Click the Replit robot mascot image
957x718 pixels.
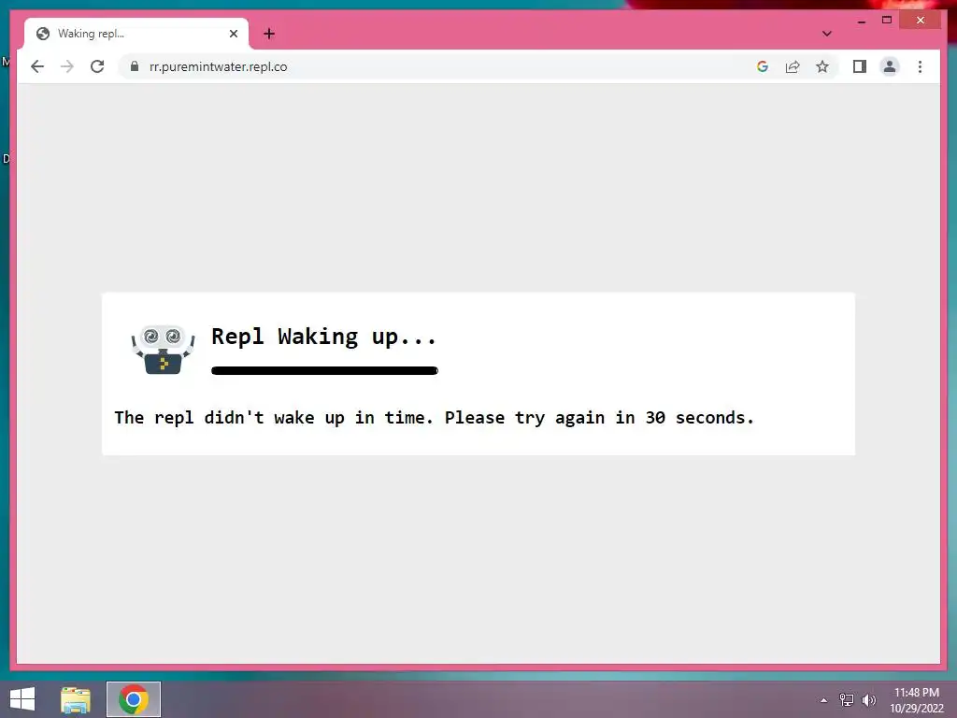163,350
